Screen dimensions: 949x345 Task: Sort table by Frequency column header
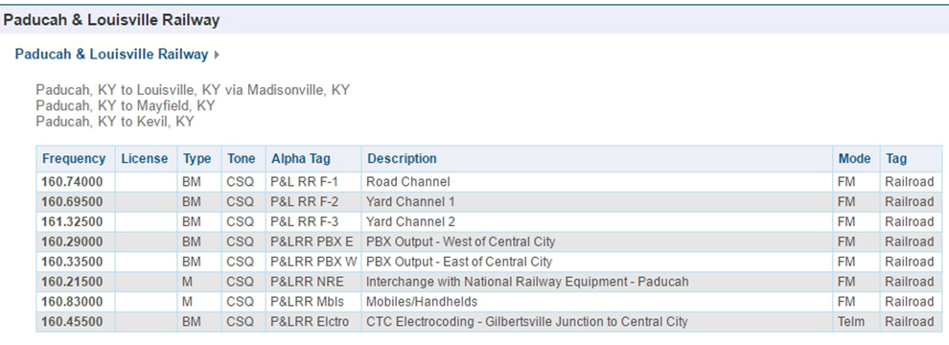pos(74,158)
